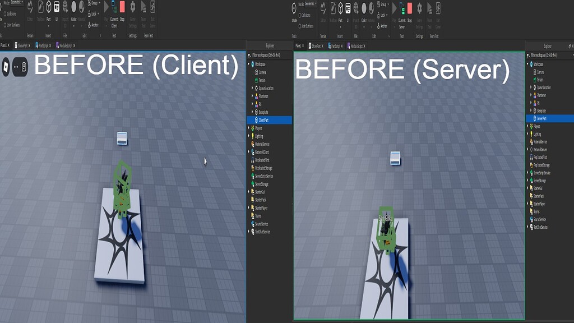Click the Filter workspace field in Client Explorer
The width and height of the screenshot is (574, 323).
tap(270, 56)
